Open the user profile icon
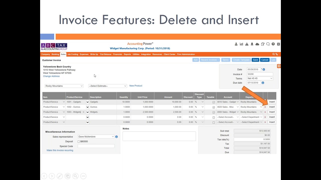 [236, 44]
